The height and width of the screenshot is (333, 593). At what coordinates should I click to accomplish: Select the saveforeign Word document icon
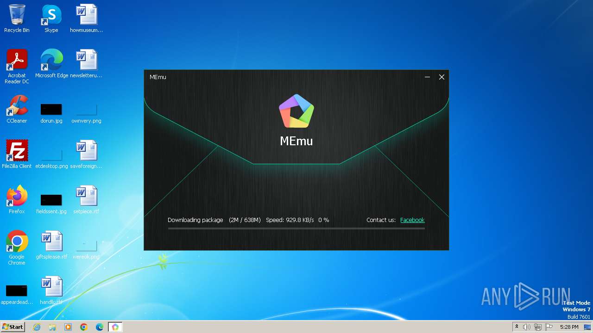point(86,154)
